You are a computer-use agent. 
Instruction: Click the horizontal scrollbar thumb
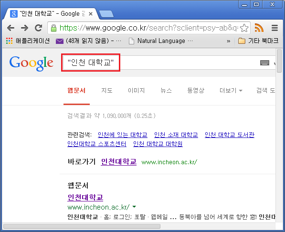[x=82, y=226]
